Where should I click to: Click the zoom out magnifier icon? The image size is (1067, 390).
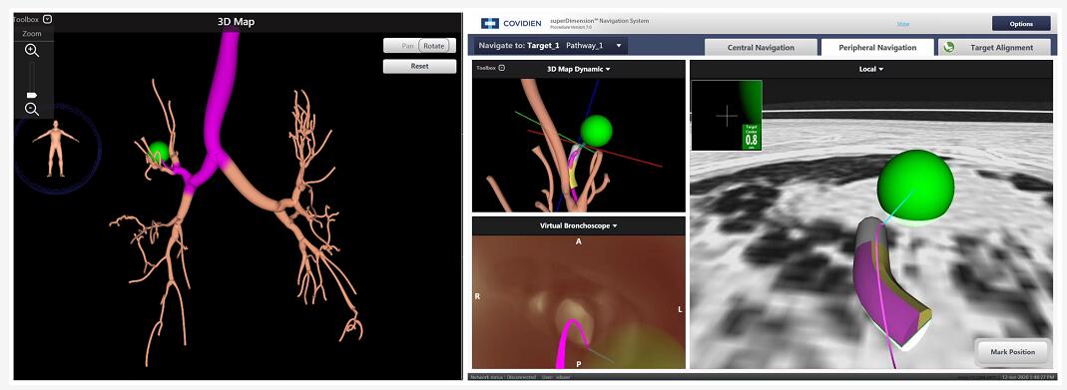(x=31, y=109)
